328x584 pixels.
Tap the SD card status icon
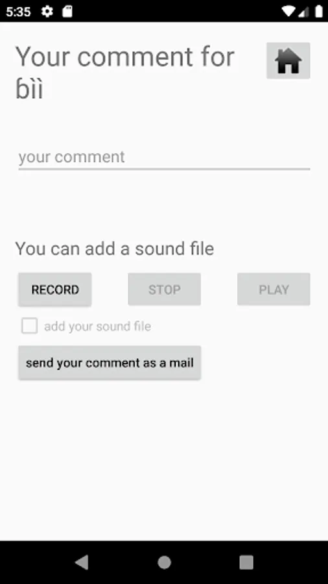pyautogui.click(x=67, y=12)
